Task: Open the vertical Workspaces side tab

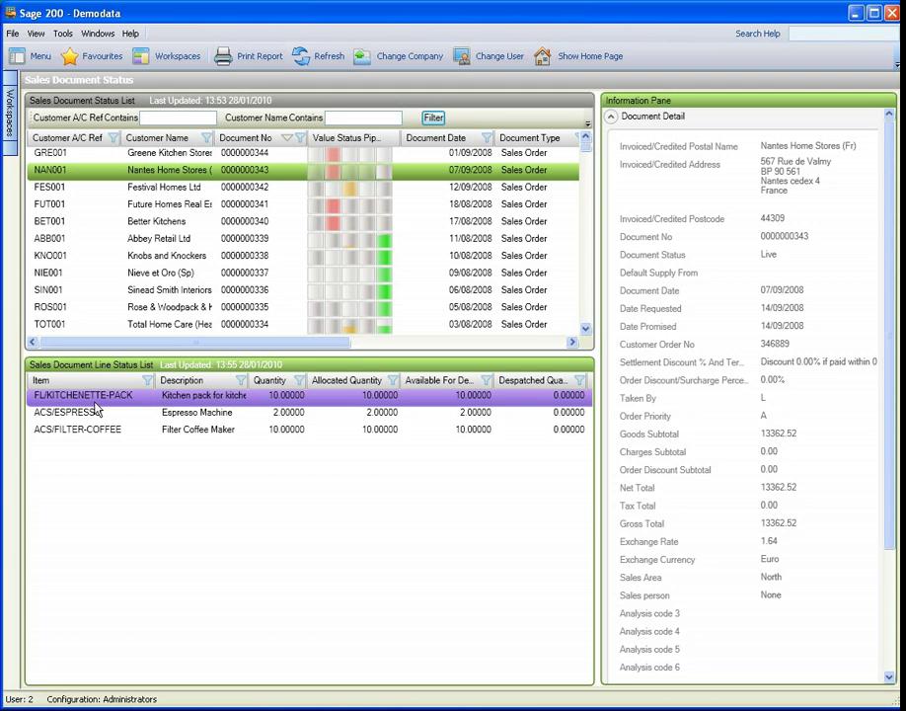Action: coord(10,113)
